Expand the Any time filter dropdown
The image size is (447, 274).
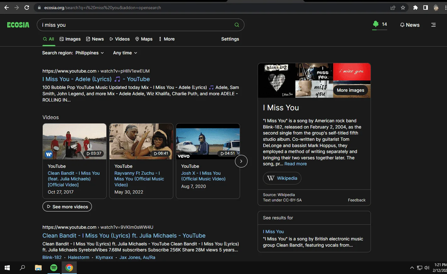125,53
